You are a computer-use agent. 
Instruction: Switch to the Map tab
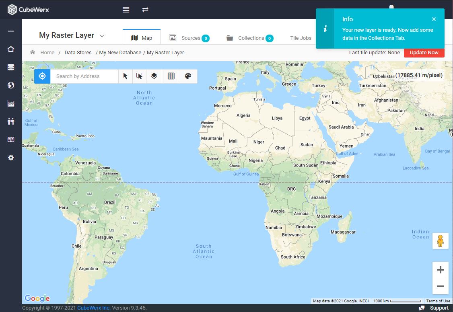(x=142, y=37)
